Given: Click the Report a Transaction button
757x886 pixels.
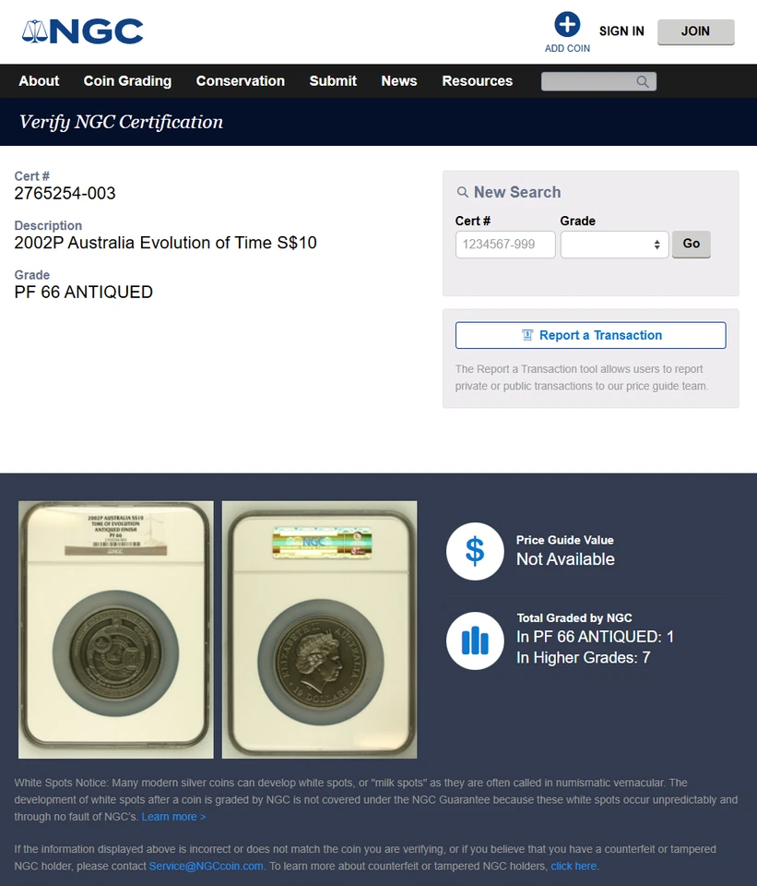Looking at the screenshot, I should tap(590, 335).
